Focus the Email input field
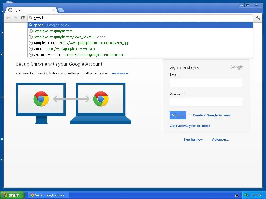Image resolution: width=266 pixels, height=199 pixels. point(206,83)
